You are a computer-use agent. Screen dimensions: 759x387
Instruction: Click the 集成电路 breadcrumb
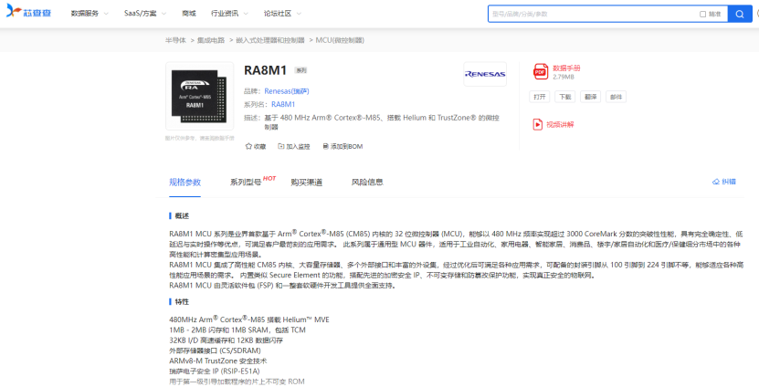[211, 40]
